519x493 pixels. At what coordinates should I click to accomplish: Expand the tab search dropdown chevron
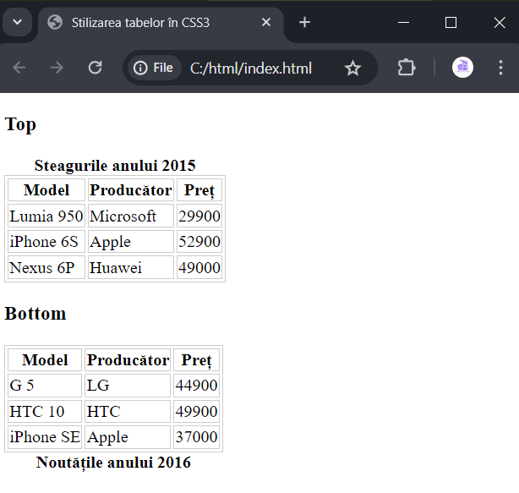(17, 22)
